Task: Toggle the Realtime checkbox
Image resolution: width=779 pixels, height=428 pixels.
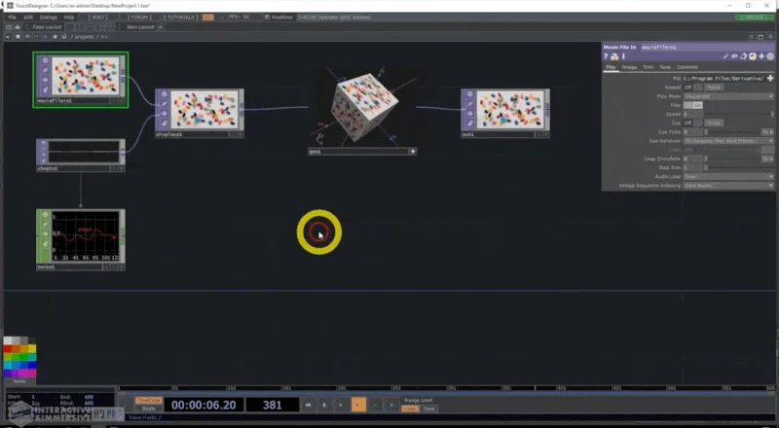Action: pyautogui.click(x=267, y=17)
